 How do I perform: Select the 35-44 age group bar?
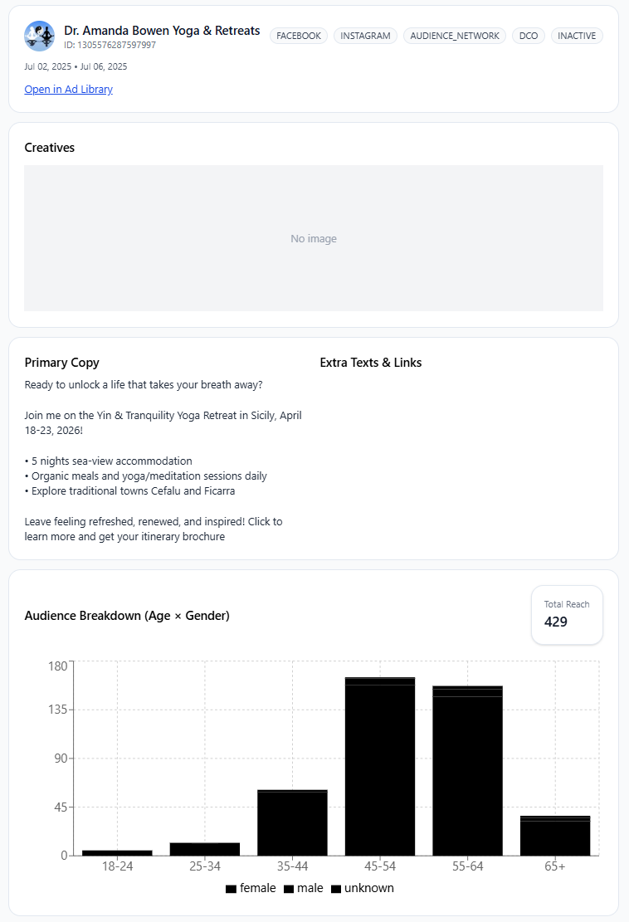pos(292,822)
